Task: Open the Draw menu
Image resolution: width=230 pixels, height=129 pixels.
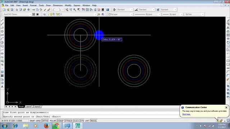Action: click(x=48, y=5)
